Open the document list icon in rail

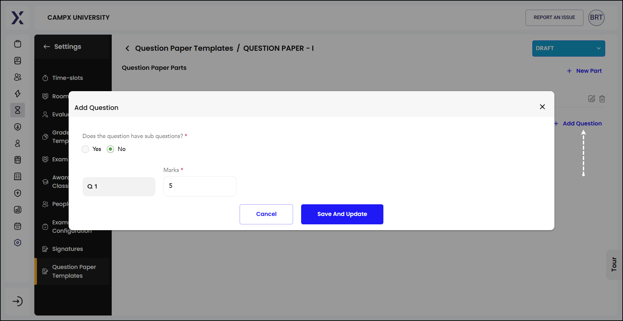[x=18, y=60]
